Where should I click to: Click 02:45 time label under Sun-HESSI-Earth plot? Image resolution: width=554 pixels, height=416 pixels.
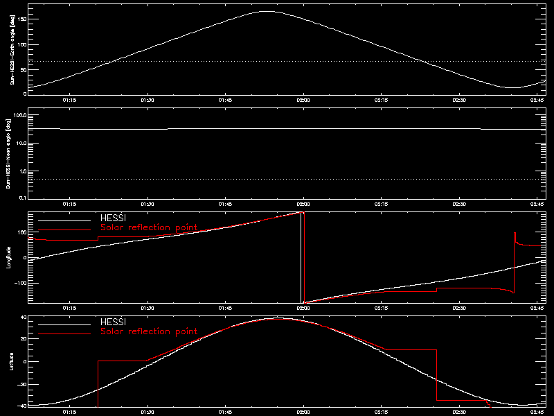coord(537,101)
